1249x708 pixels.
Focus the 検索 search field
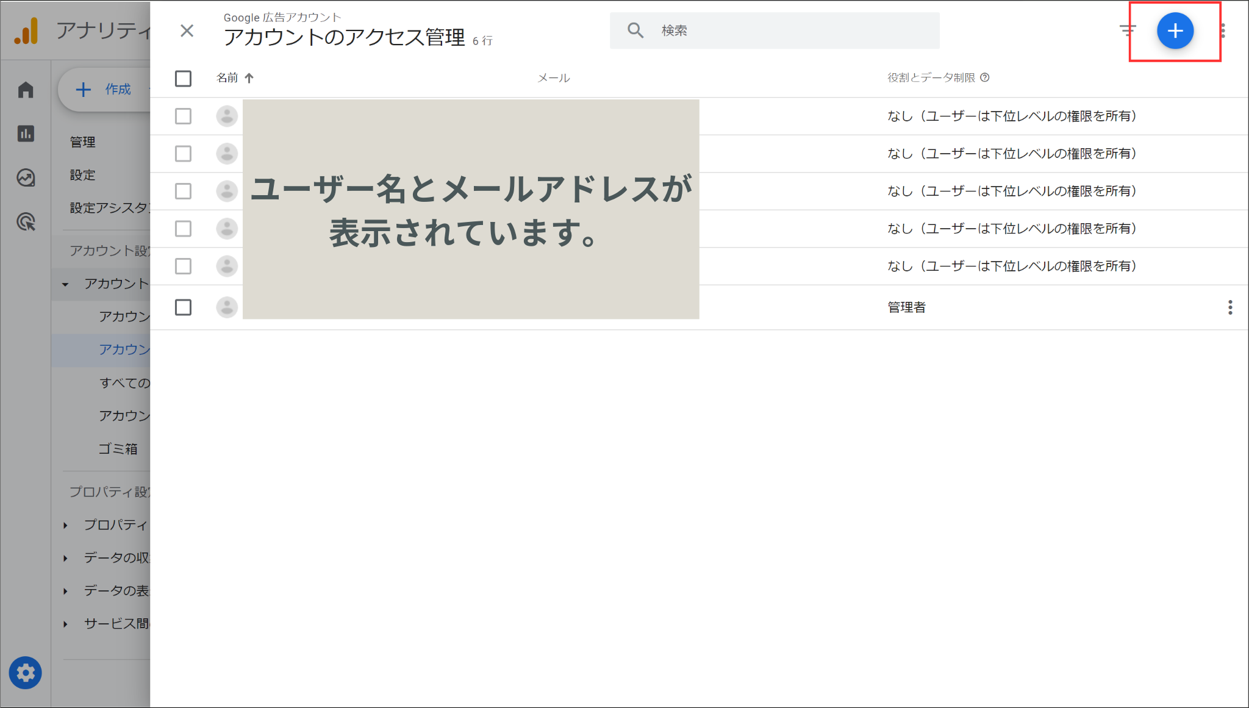[775, 30]
